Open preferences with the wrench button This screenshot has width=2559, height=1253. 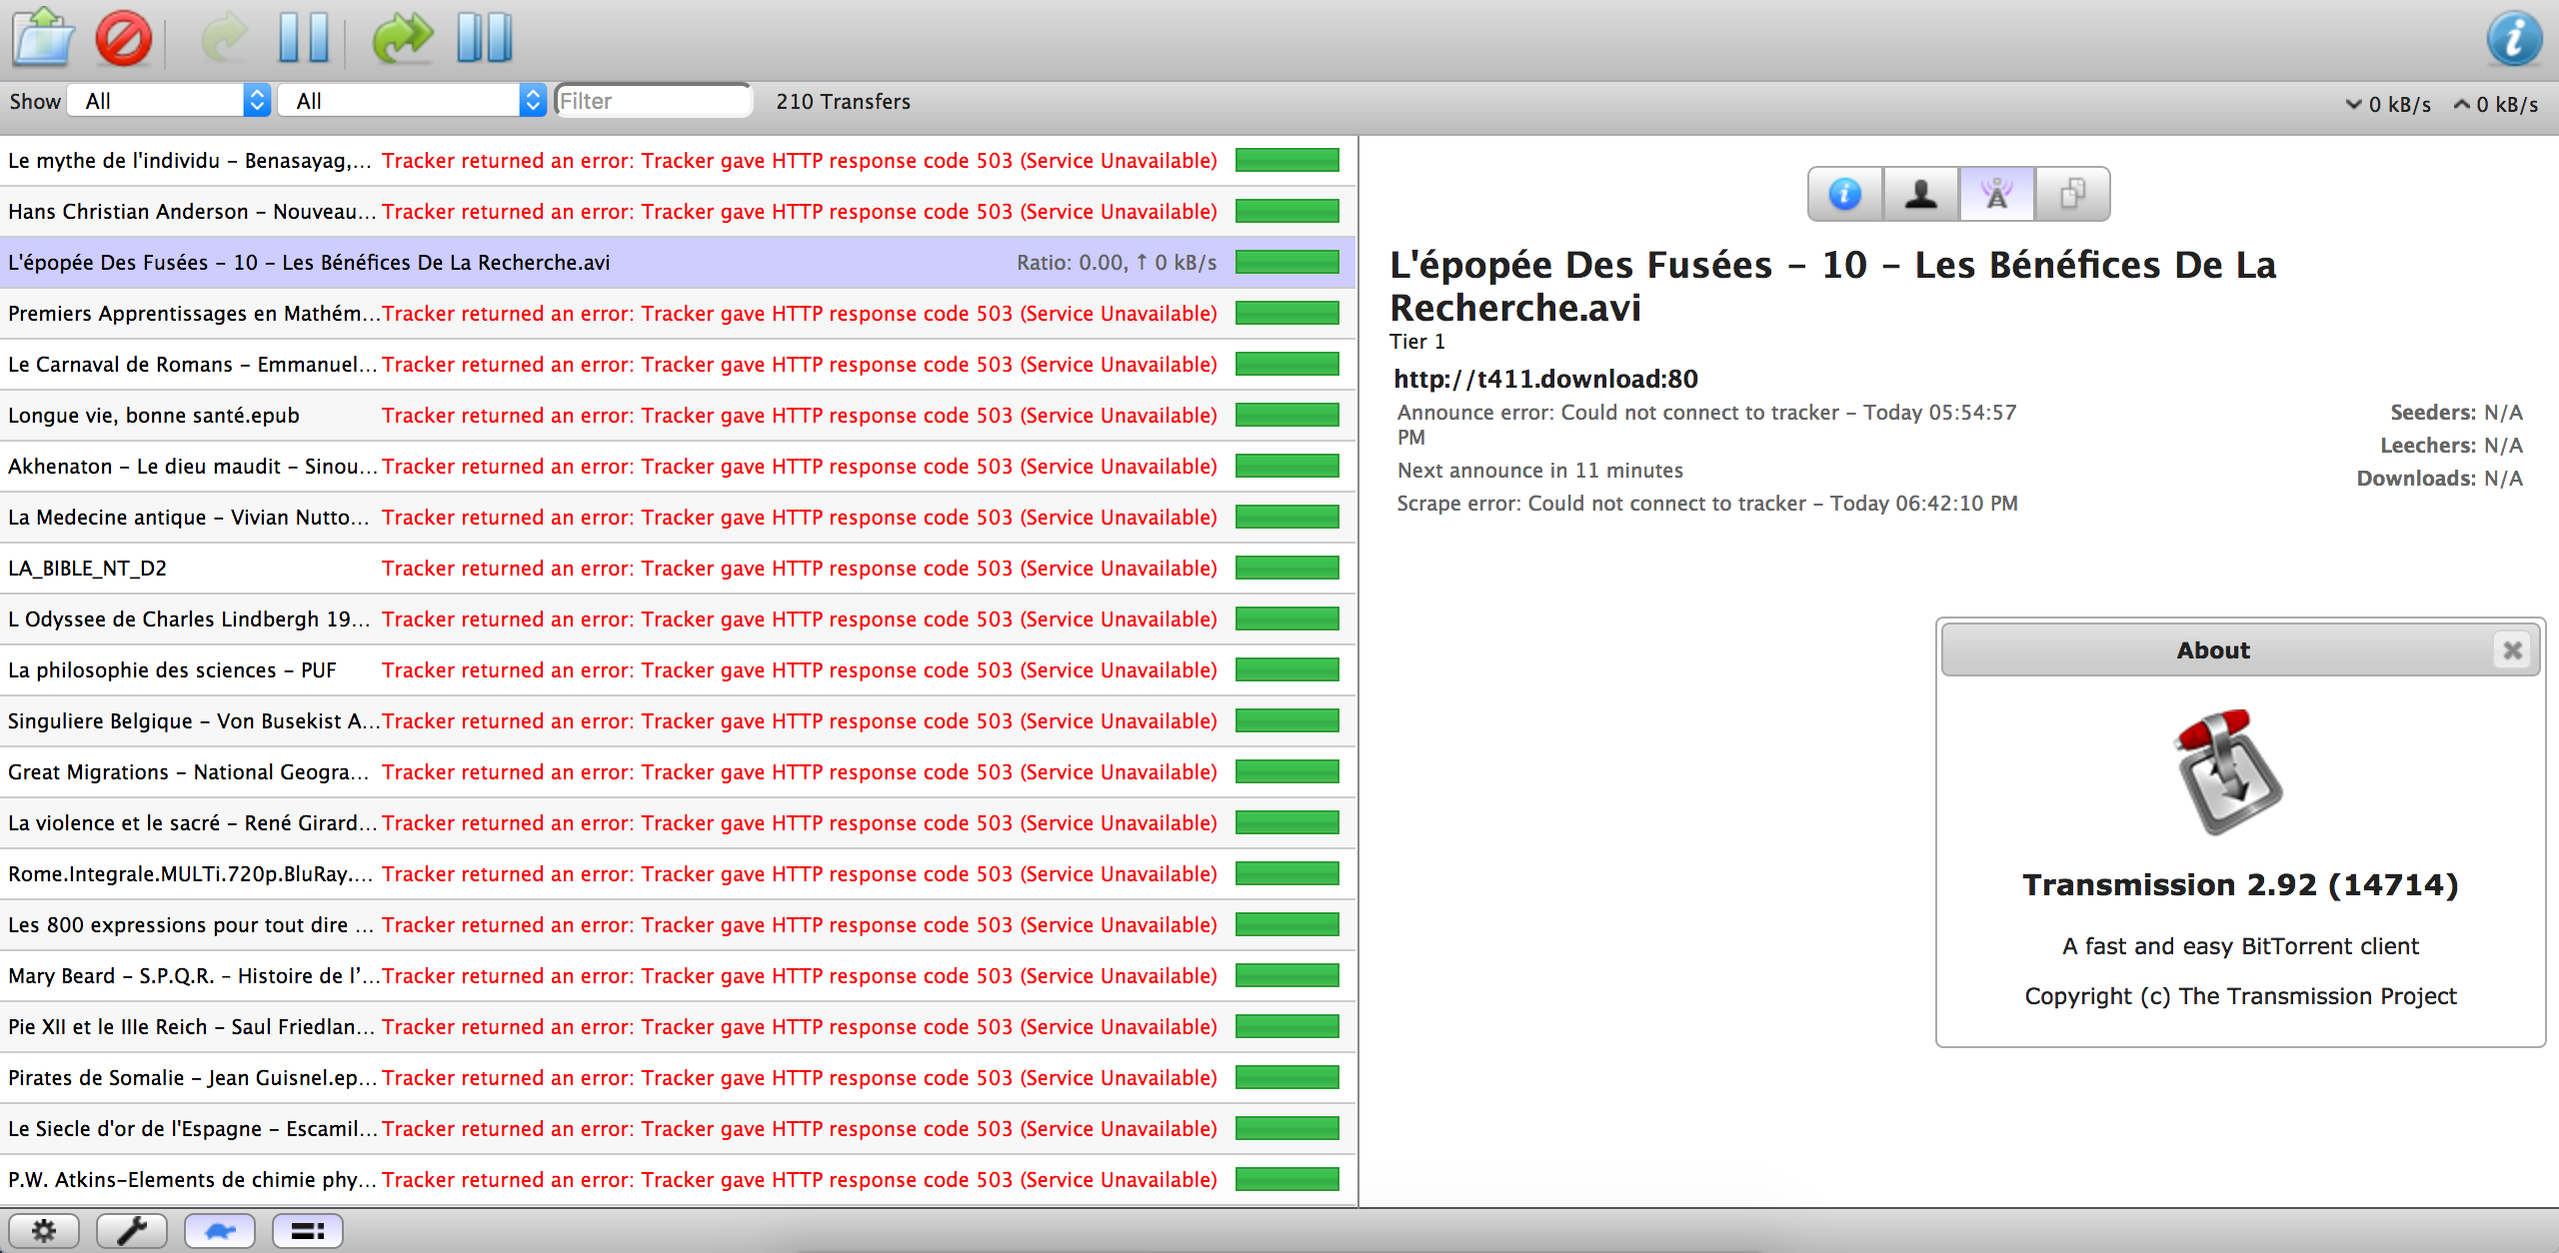[132, 1231]
